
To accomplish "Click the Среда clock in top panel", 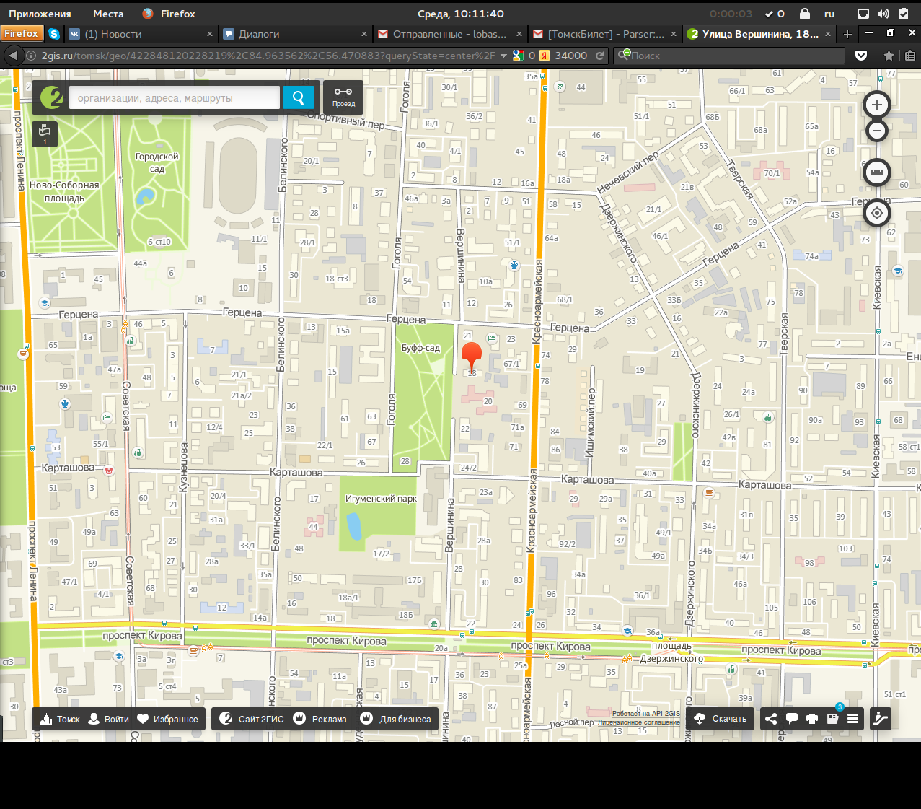I will [461, 14].
